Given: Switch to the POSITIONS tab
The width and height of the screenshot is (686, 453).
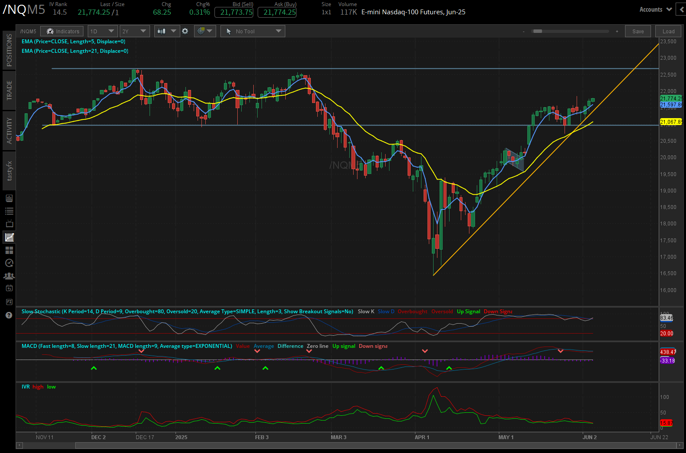Looking at the screenshot, I should [9, 50].
